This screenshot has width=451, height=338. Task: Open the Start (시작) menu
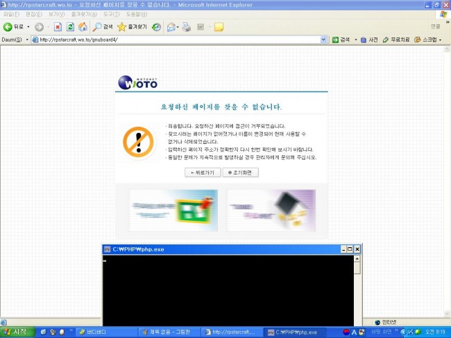pyautogui.click(x=17, y=332)
